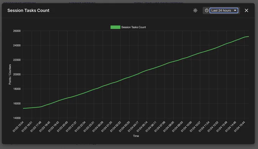Click the 01/24 12:52 time tick label
Screen dimensions: 258x149
213,127
